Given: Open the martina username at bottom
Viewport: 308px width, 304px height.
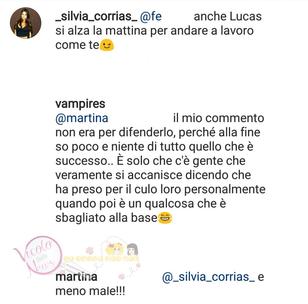Looking at the screenshot, I should click(x=76, y=277).
